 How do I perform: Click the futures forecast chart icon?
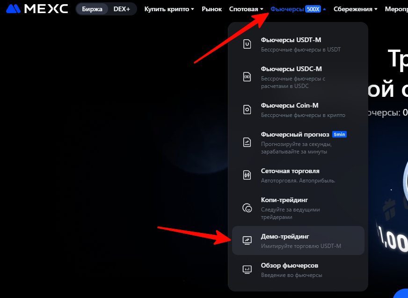coord(247,142)
